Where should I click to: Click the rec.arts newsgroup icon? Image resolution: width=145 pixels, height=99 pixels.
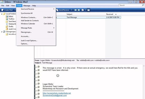coord(7,34)
